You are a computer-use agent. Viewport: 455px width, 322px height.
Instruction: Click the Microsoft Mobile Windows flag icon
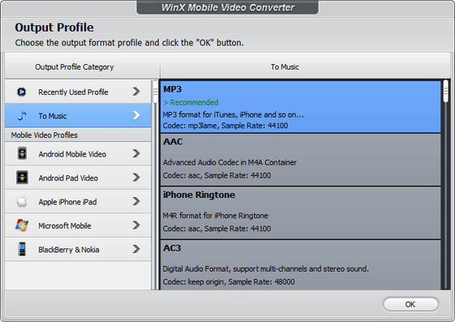pyautogui.click(x=22, y=225)
